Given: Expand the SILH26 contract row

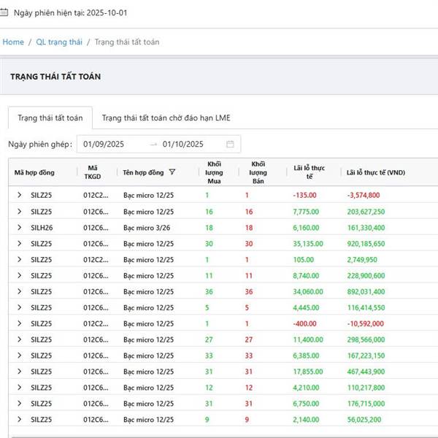Looking at the screenshot, I should (20, 228).
